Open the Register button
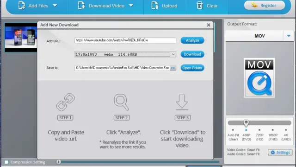 pos(265,5)
